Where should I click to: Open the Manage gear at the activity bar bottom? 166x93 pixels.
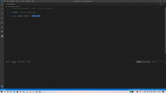tap(2, 86)
